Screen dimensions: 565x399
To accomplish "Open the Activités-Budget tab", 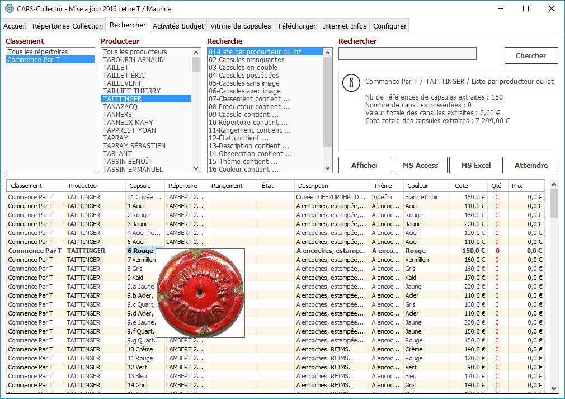I will (x=178, y=26).
